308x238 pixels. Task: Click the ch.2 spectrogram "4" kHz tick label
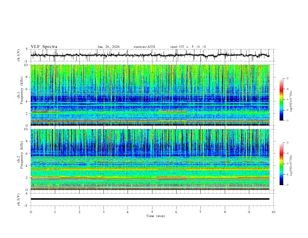click(x=28, y=166)
